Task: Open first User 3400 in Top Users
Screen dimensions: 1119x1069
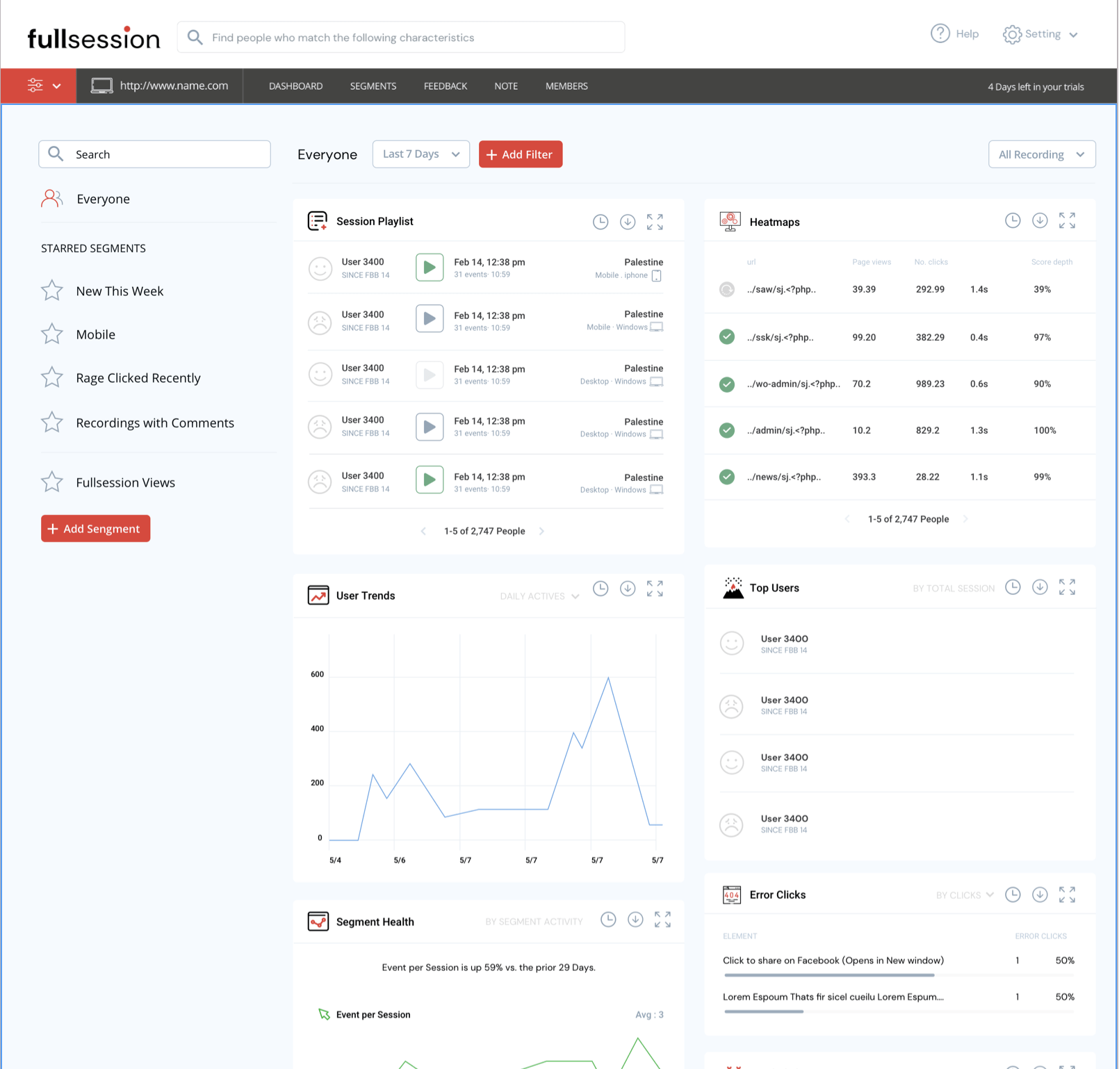Action: pyautogui.click(x=784, y=644)
